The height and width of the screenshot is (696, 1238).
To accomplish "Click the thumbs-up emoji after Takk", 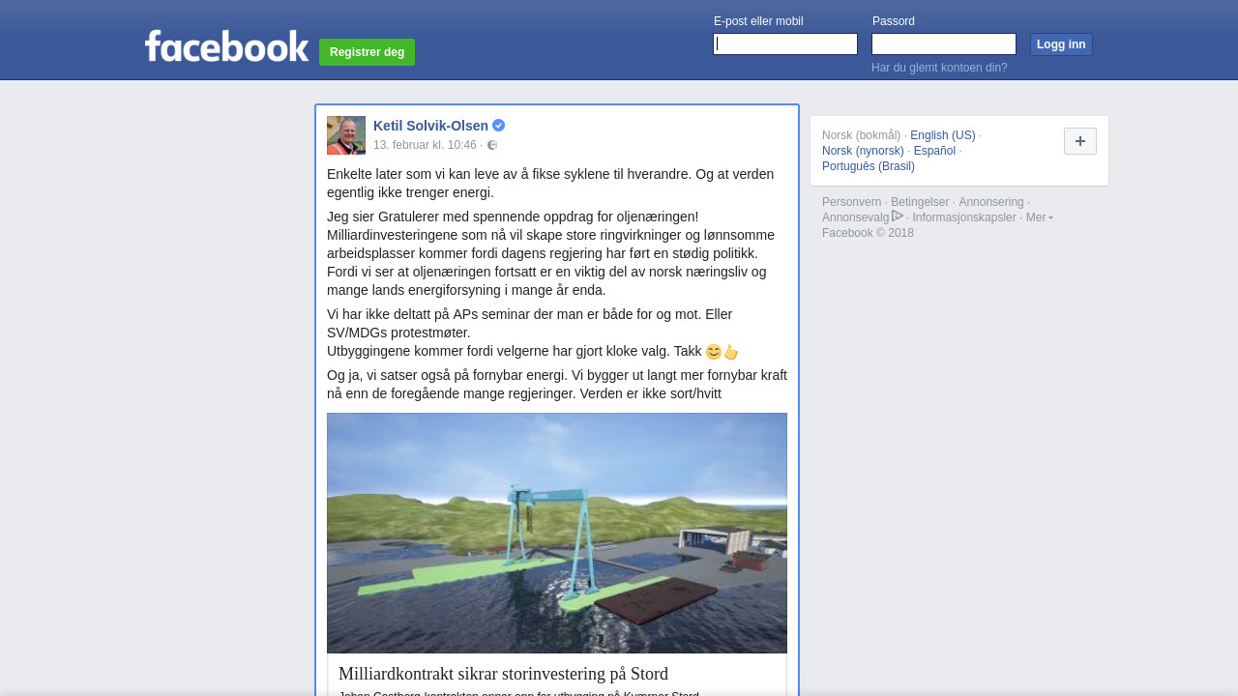I will [731, 352].
